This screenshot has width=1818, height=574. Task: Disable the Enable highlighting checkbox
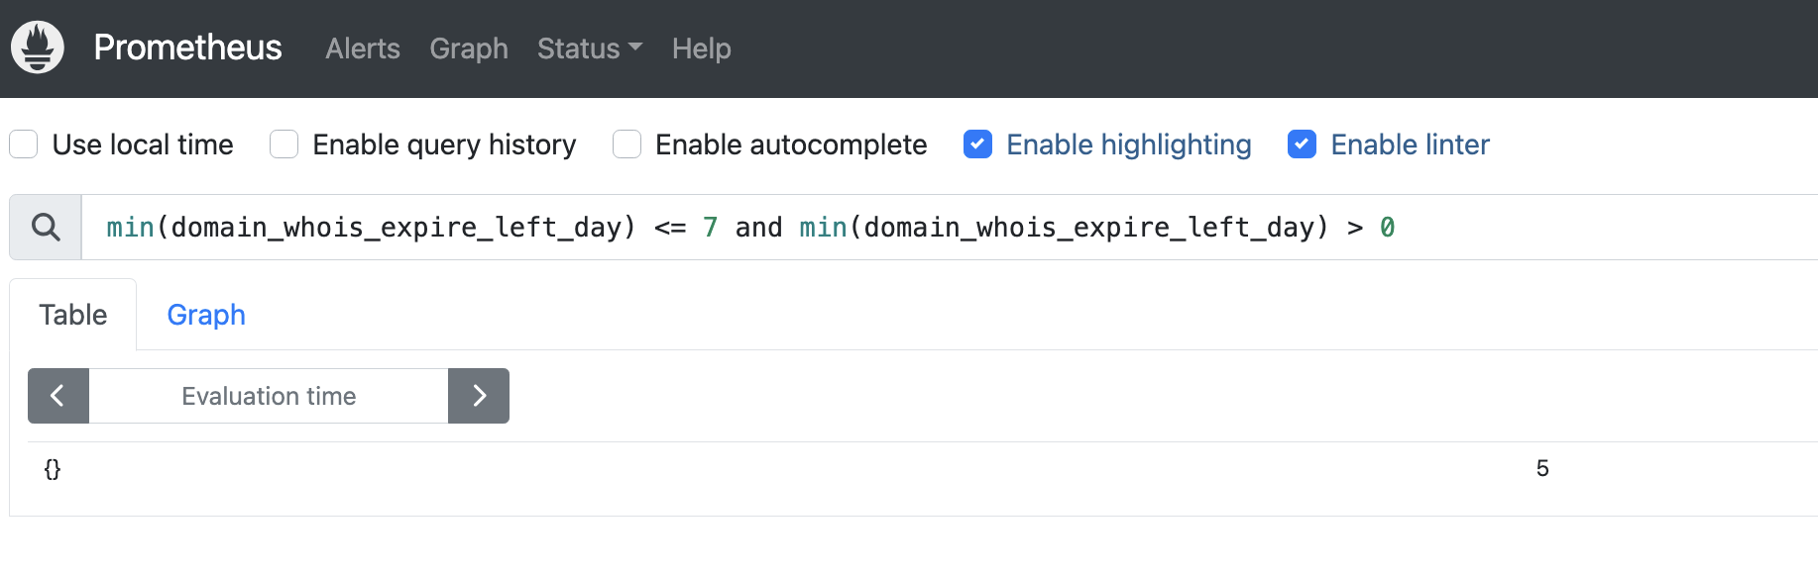(977, 144)
